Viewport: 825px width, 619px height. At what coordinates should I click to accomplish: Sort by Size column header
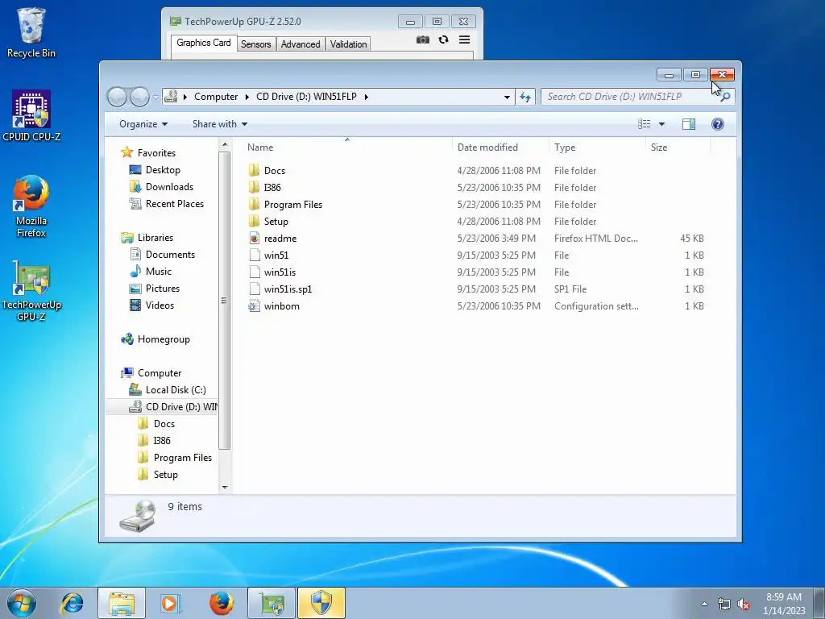pyautogui.click(x=678, y=147)
